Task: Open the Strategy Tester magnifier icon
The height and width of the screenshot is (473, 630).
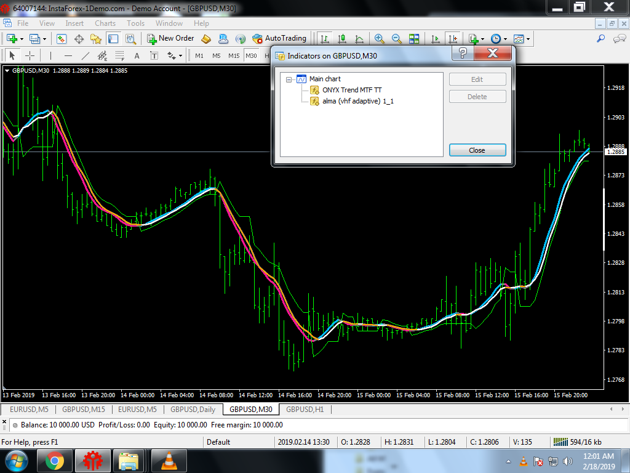Action: click(131, 39)
